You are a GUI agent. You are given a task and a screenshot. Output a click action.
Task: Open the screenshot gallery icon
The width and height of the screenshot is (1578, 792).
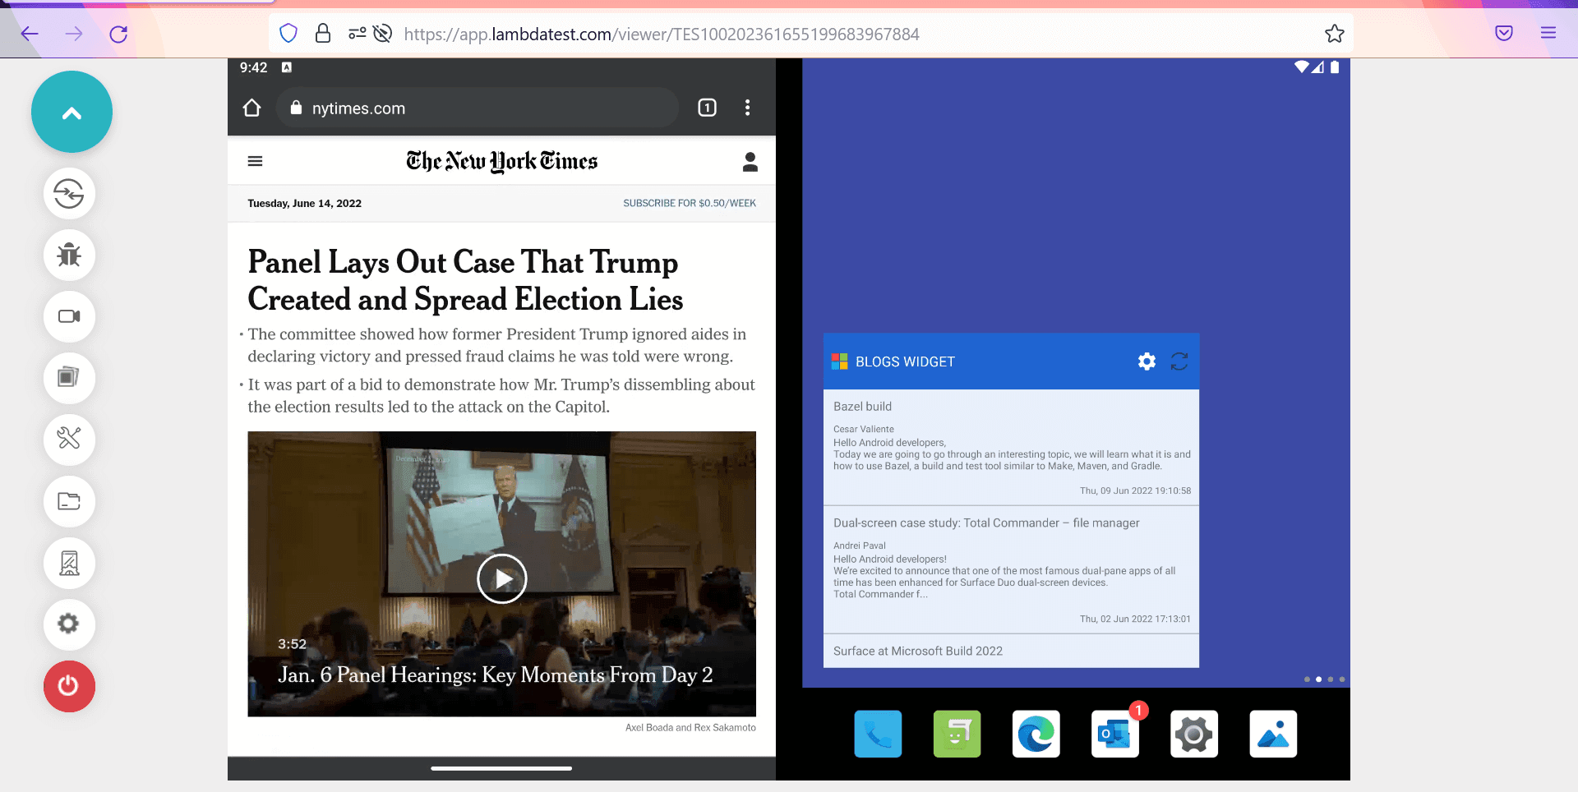pos(69,378)
